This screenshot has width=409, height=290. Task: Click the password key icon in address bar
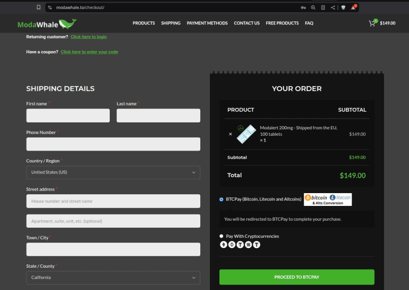pyautogui.click(x=303, y=7)
